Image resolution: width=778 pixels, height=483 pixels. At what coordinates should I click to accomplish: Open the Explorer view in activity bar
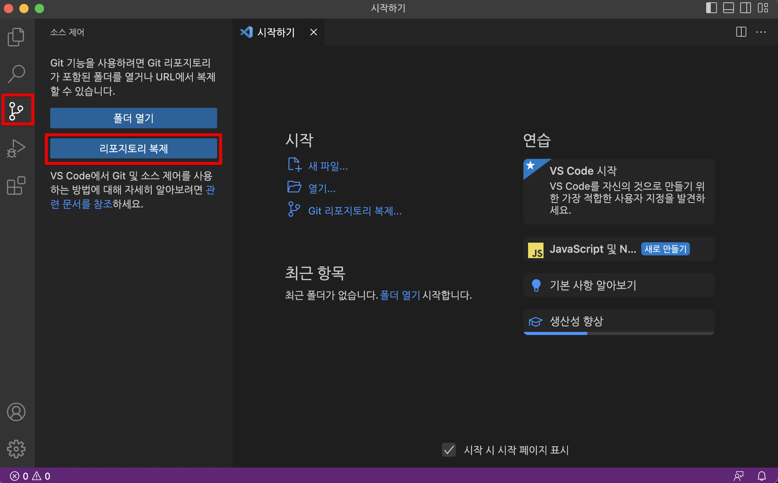pos(16,37)
